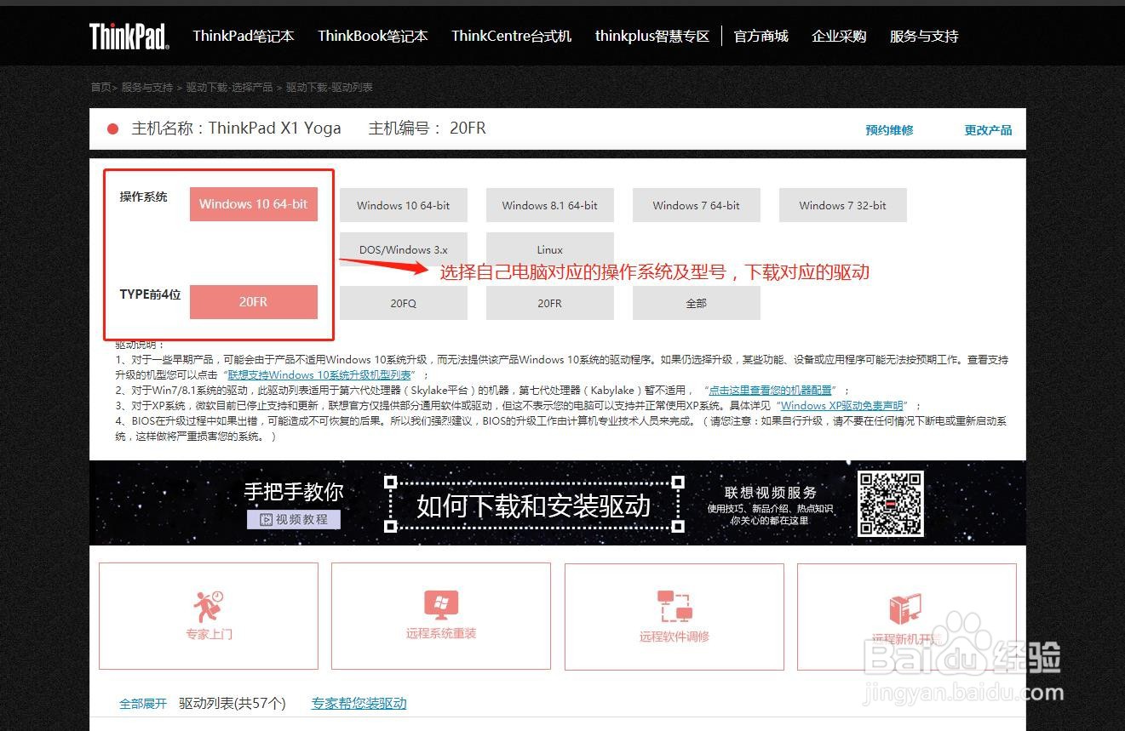Viewport: 1125px width, 731px height.
Task: Select highlighted 20FR type option
Action: pos(254,302)
